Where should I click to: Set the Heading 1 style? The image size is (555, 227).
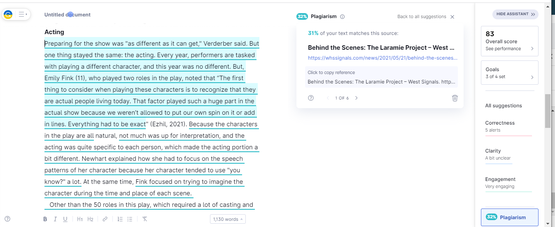[x=80, y=219]
